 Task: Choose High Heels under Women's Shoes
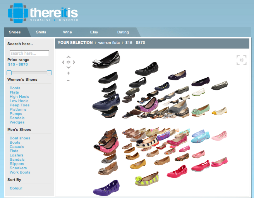(x=19, y=97)
